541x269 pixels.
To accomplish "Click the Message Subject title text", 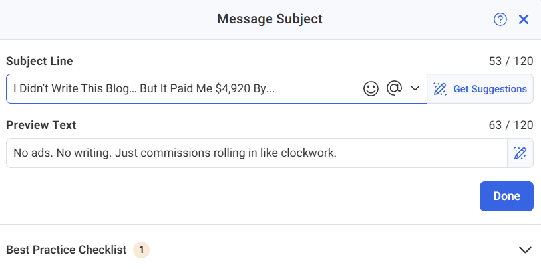I will pyautogui.click(x=270, y=19).
